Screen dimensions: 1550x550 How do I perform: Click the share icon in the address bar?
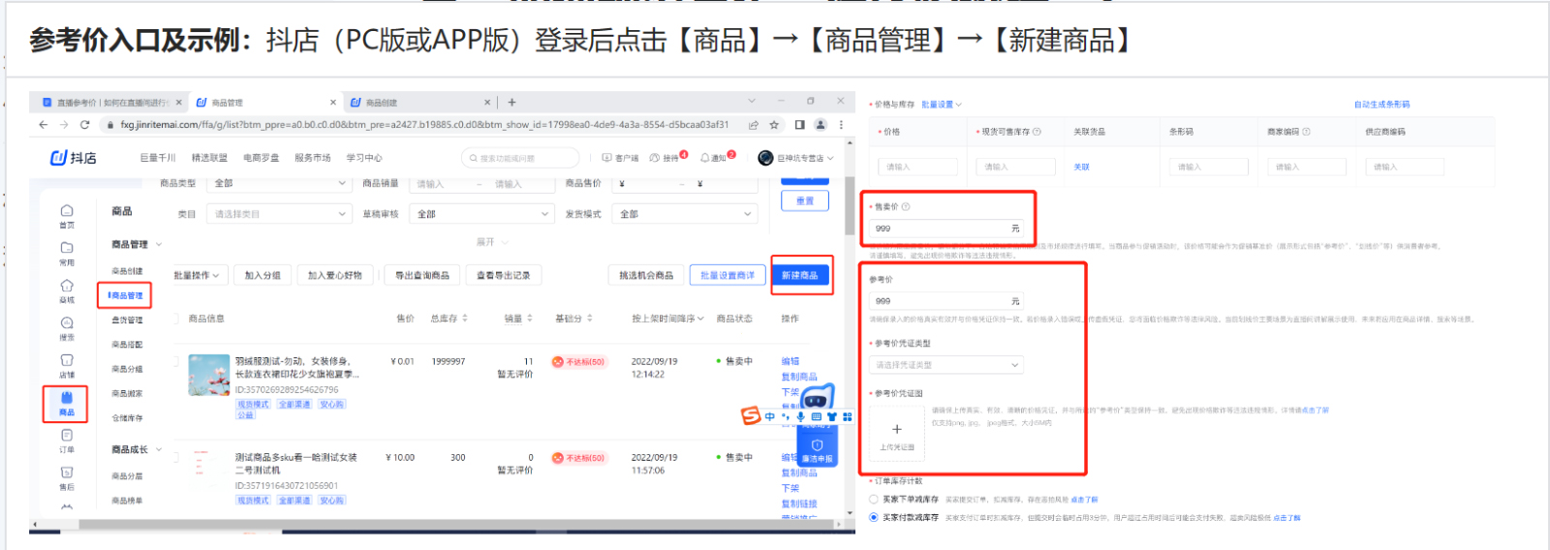[753, 125]
